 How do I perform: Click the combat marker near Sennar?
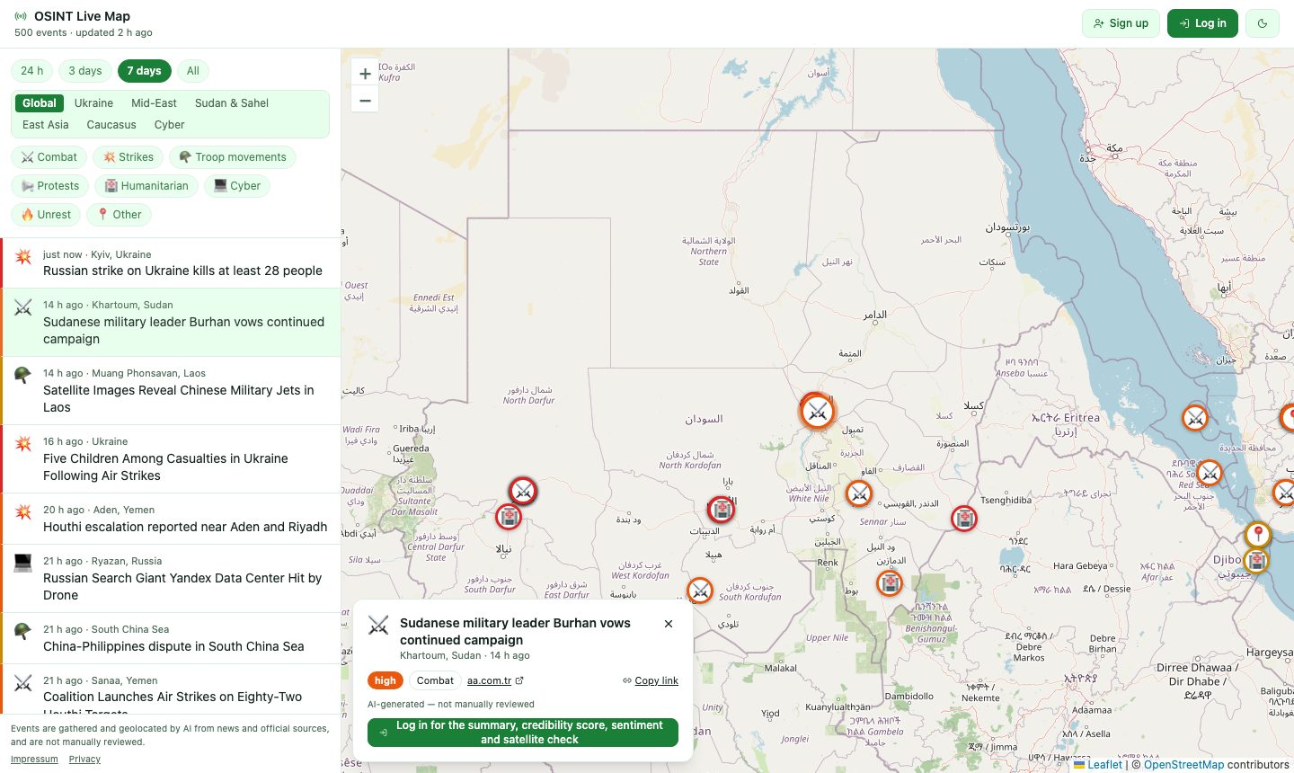point(859,493)
